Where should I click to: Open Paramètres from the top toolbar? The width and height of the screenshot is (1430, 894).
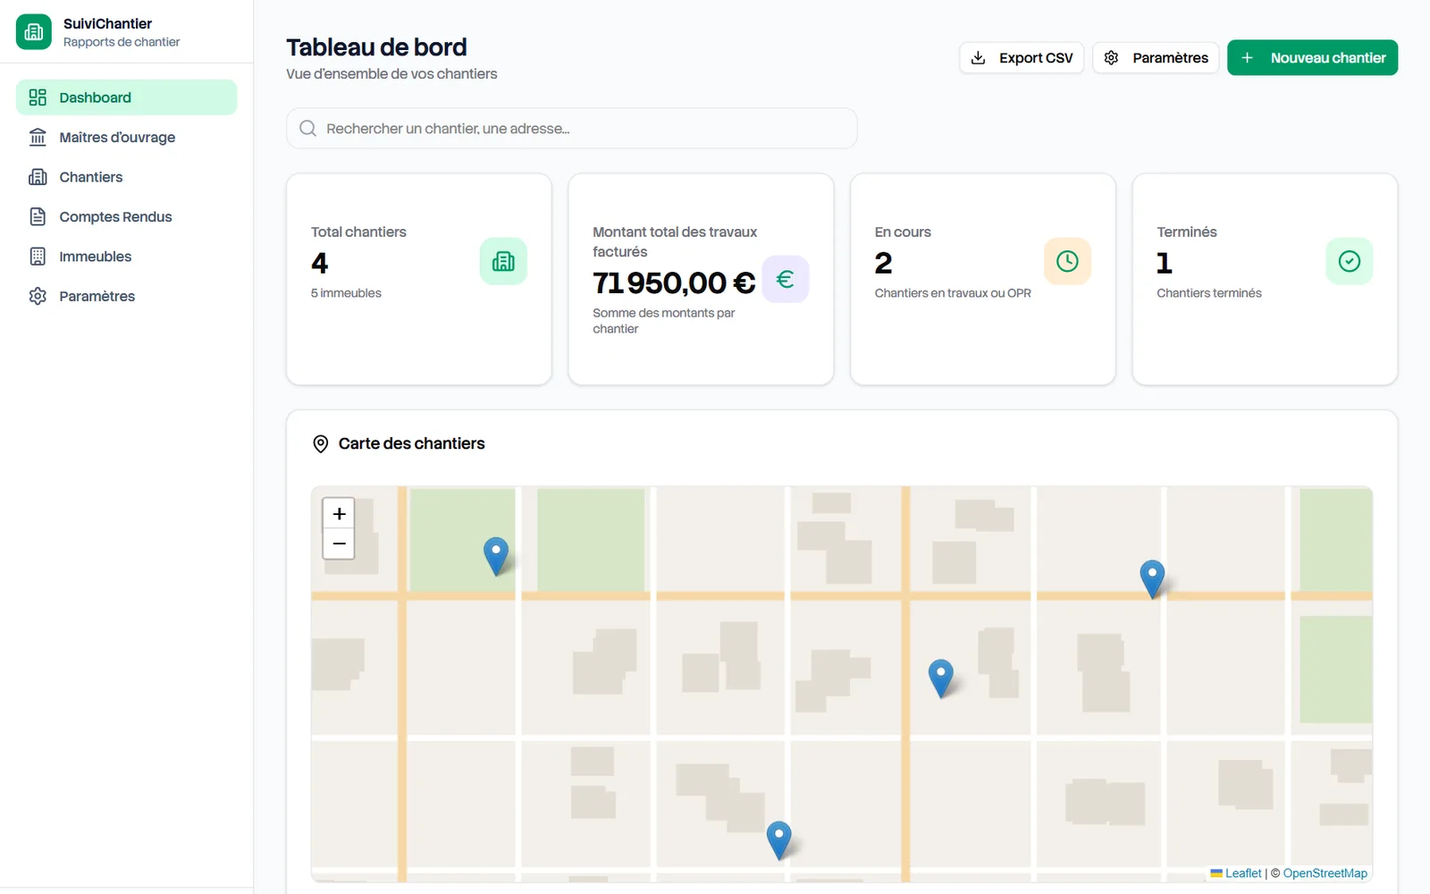click(x=1156, y=58)
